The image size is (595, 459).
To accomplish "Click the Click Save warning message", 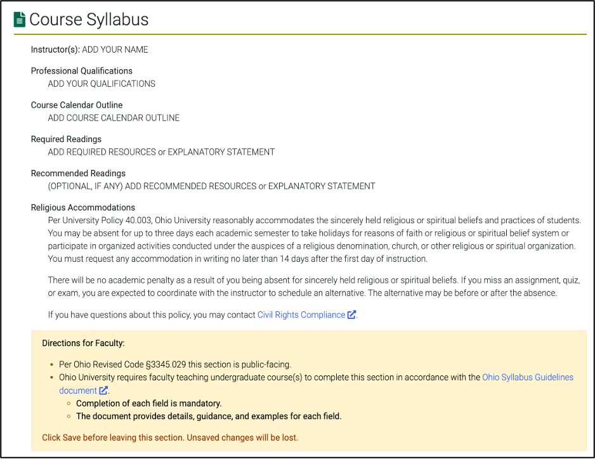I will click(171, 437).
